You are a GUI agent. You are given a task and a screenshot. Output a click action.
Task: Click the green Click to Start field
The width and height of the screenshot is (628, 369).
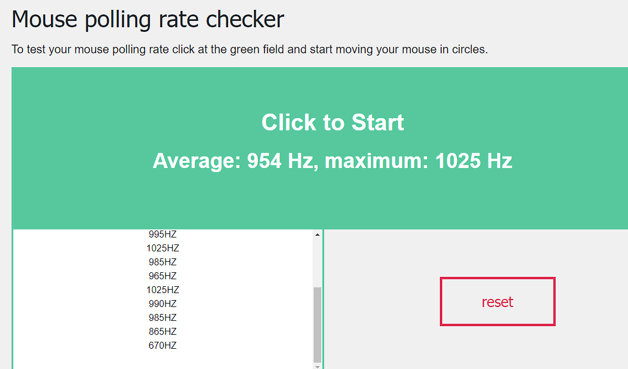tap(321, 148)
